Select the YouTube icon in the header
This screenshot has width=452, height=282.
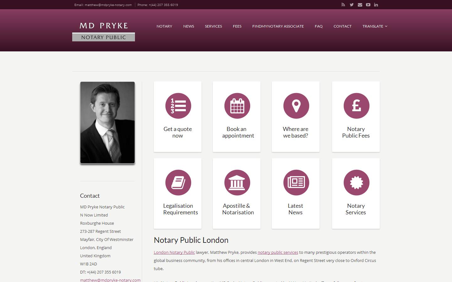click(368, 5)
